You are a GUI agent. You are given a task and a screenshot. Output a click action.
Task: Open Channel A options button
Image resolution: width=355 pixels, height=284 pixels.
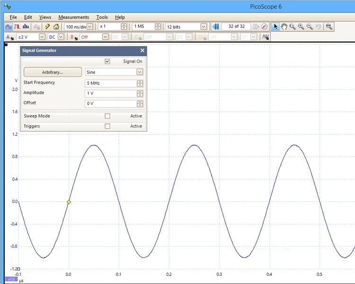(x=10, y=37)
